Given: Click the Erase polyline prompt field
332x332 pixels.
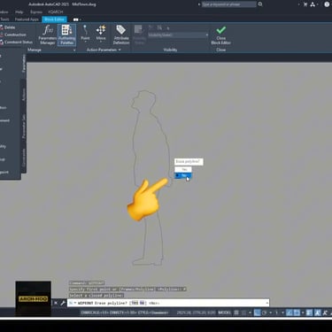Looking at the screenshot, I should coord(189,162).
